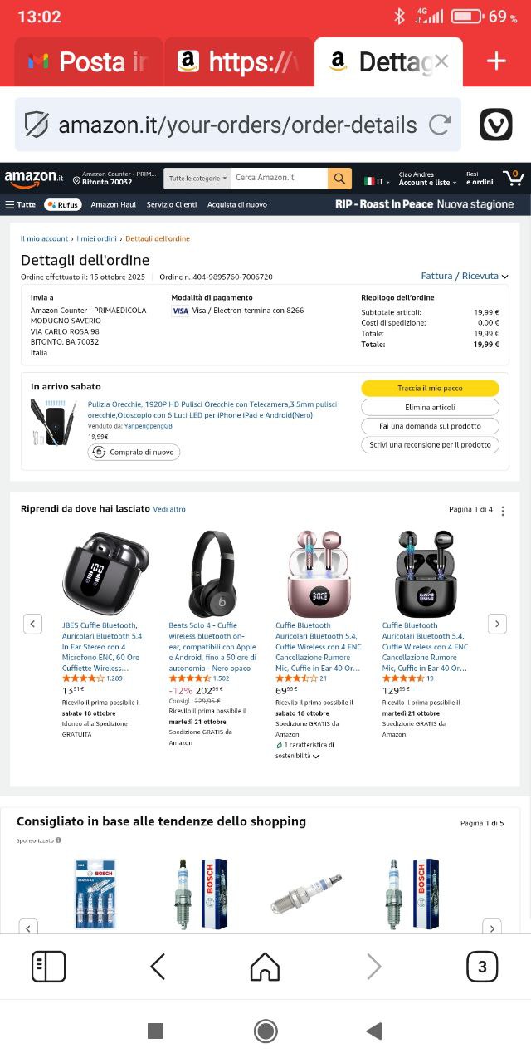Open tab switcher showing 3 tabs
531x1063 pixels.
click(482, 967)
